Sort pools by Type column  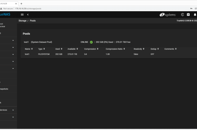tap(41, 49)
